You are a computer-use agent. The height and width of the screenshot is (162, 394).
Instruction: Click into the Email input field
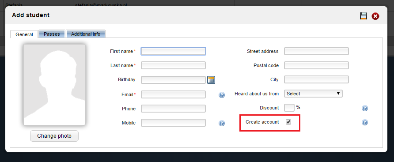174,94
